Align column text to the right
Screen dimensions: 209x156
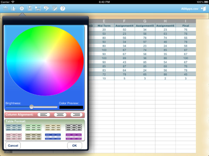pos(77,115)
